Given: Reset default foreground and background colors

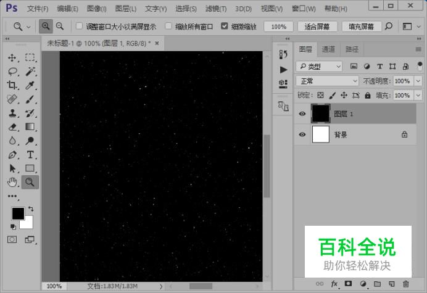Looking at the screenshot, I should [13, 226].
